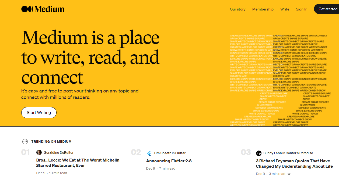Open Geraldine DeRuiter's avatar
The height and width of the screenshot is (179, 339).
39,153
